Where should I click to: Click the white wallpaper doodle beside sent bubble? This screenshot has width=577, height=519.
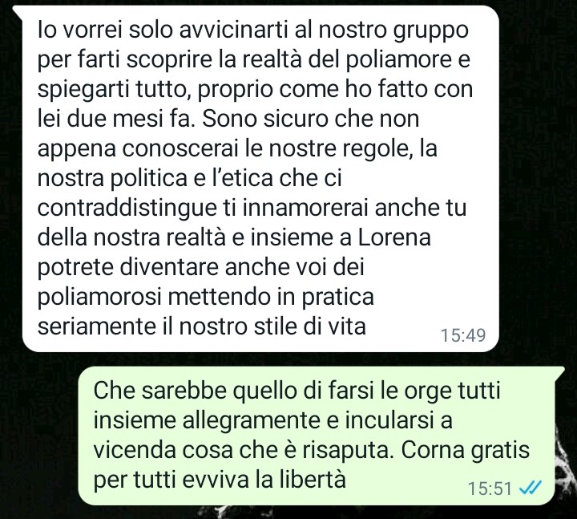point(566,460)
